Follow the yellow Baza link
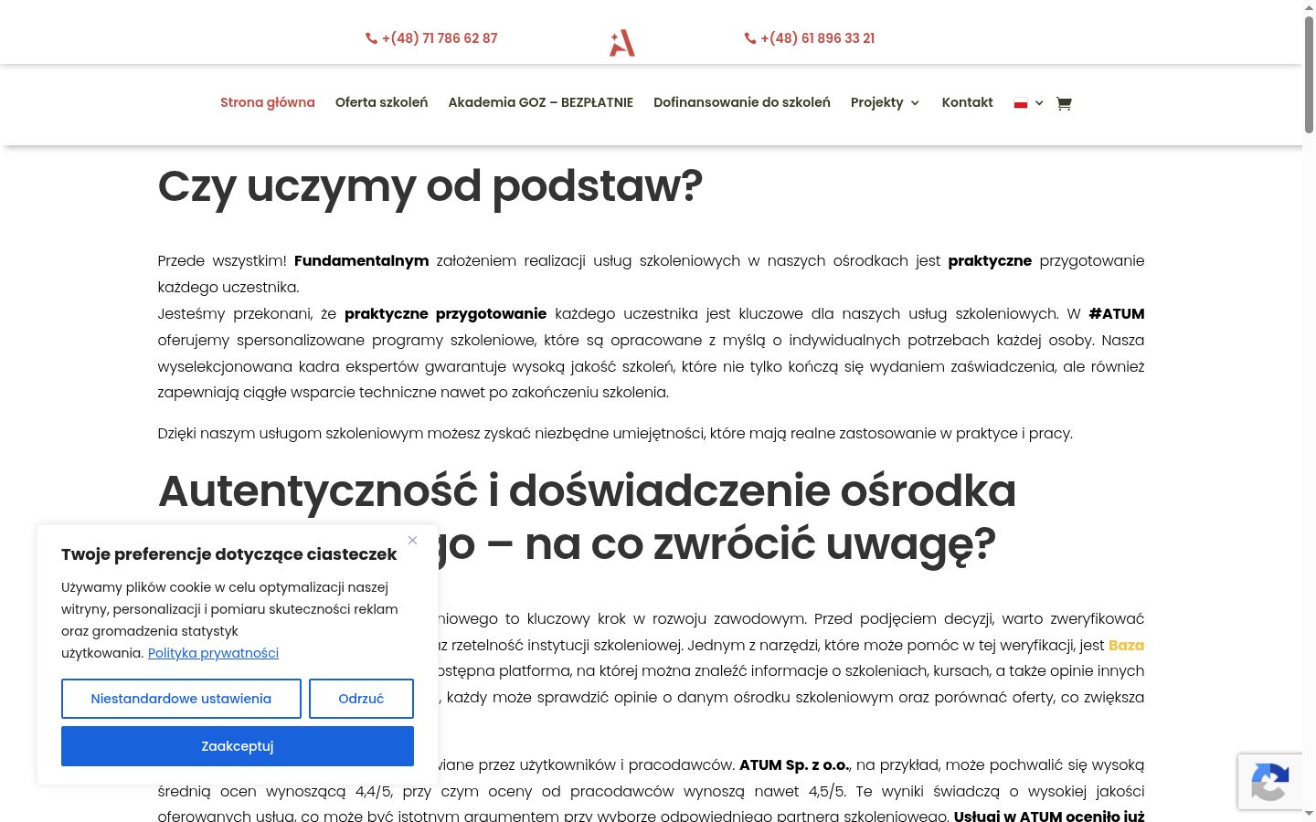This screenshot has width=1316, height=822. pos(1126,645)
